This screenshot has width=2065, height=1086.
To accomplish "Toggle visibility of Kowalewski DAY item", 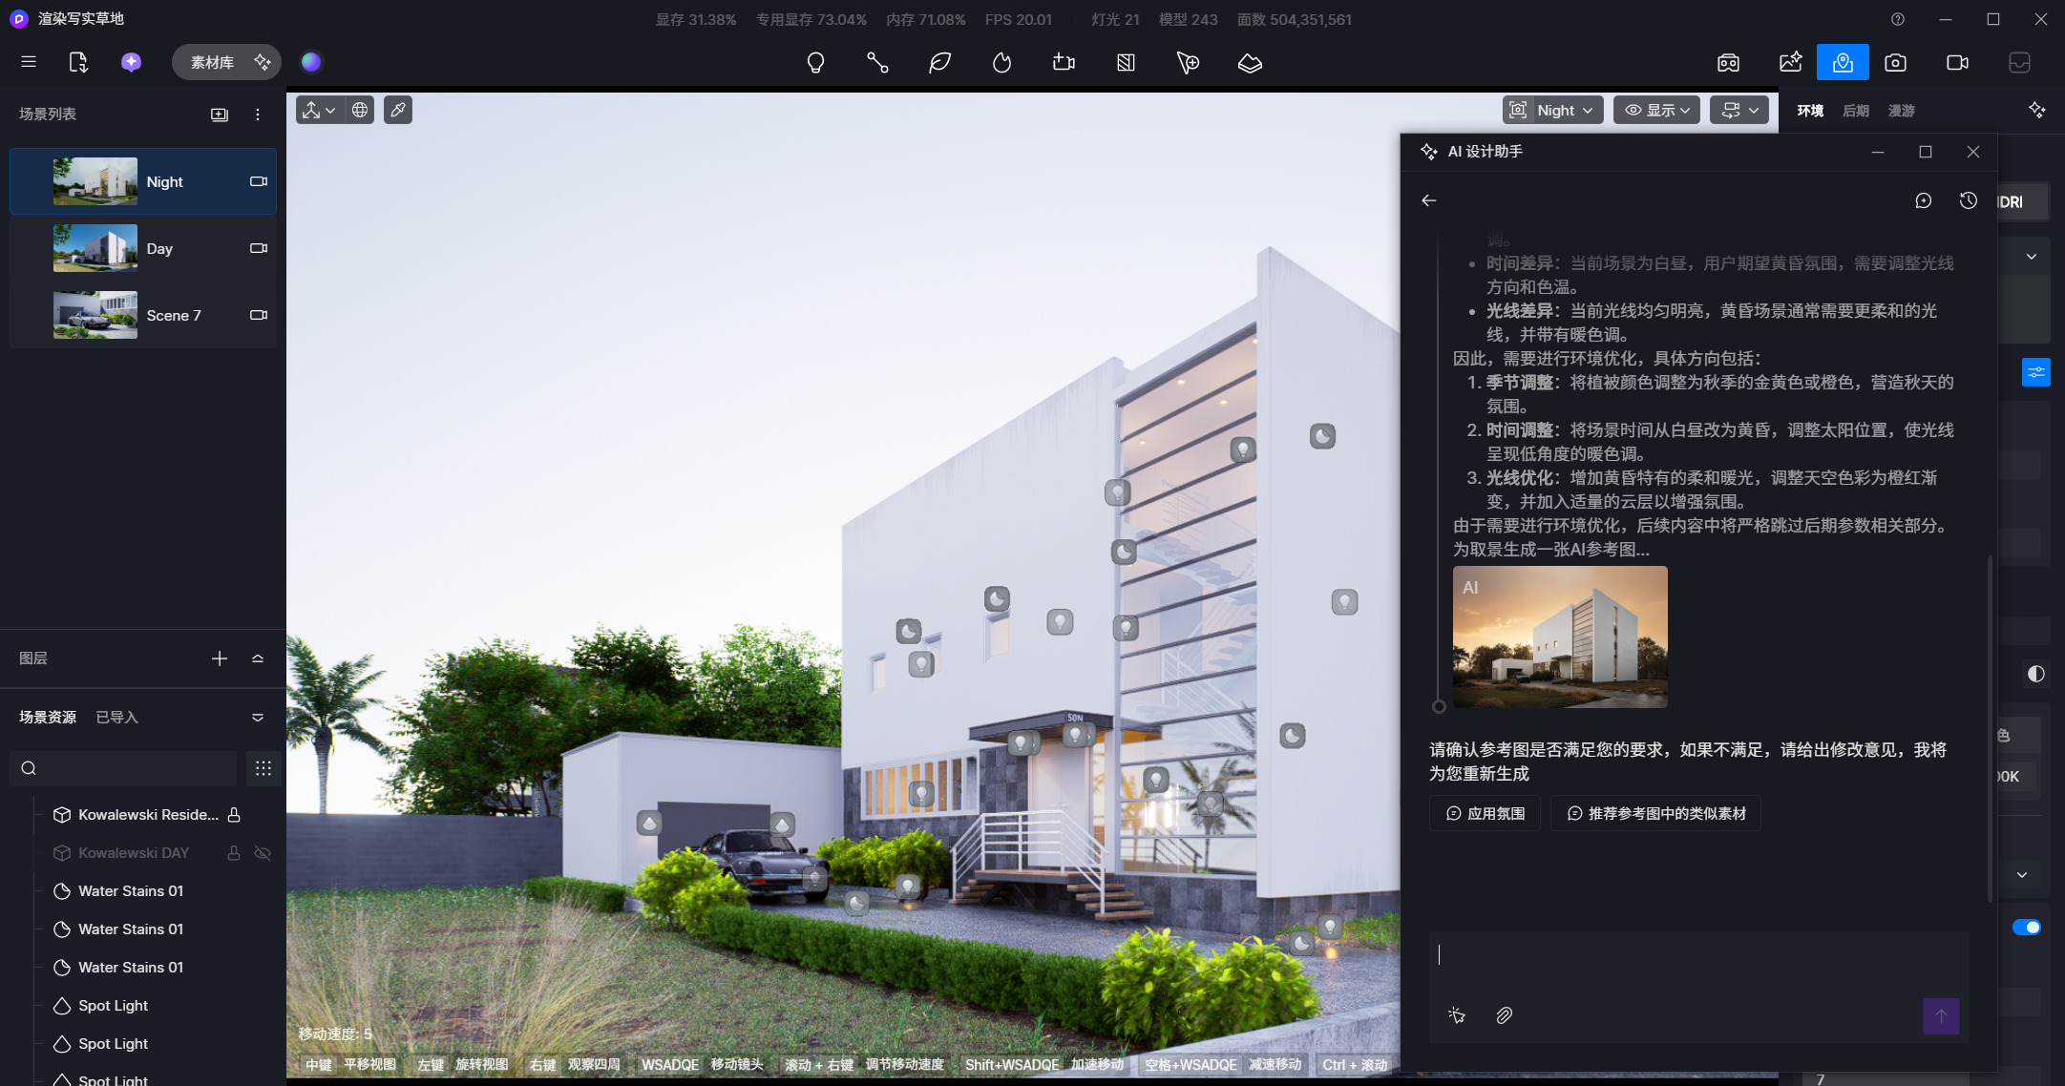I will coord(263,853).
